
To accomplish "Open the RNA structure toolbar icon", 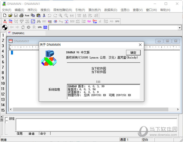I will pyautogui.click(x=78, y=21).
